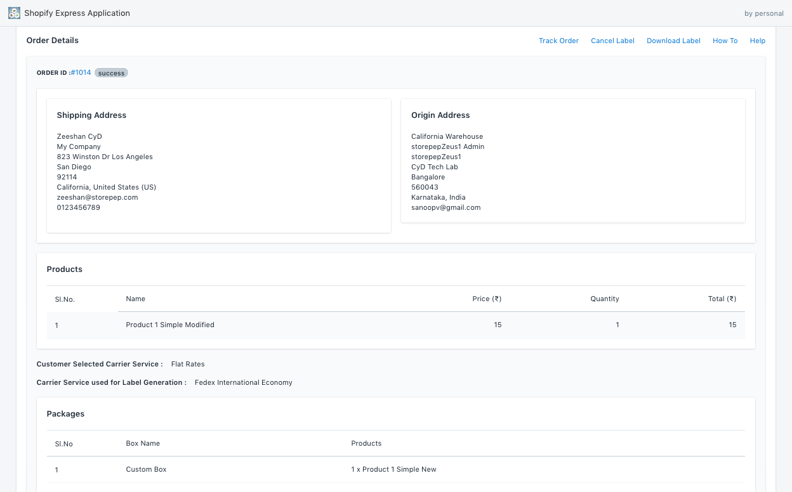Image resolution: width=792 pixels, height=492 pixels.
Task: Click the San Diego city line
Action: point(74,167)
